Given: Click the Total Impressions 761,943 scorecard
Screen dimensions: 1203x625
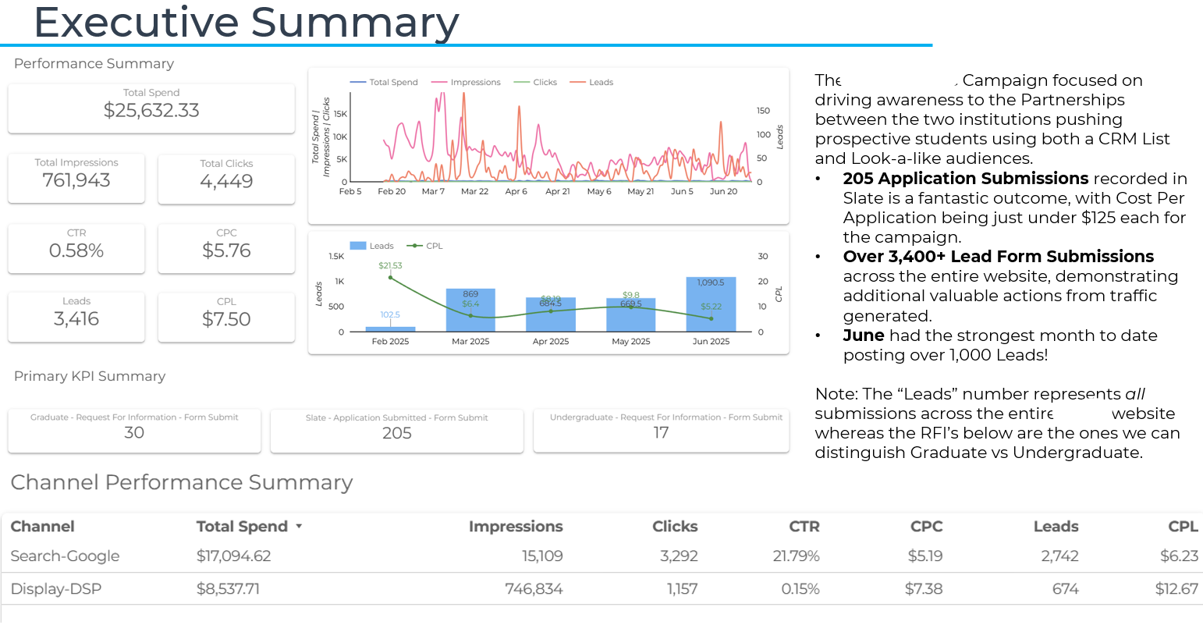Looking at the screenshot, I should (x=76, y=179).
